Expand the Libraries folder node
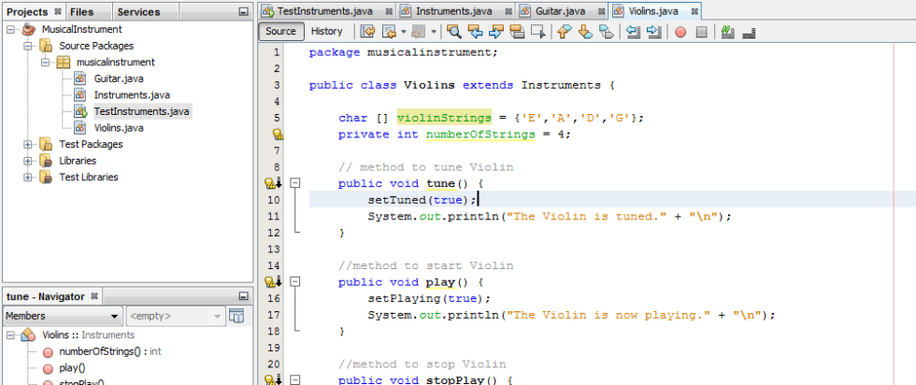 pyautogui.click(x=28, y=161)
